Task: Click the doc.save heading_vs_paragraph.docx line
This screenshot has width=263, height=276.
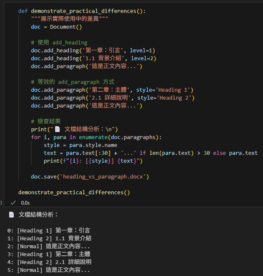Action: point(90,176)
